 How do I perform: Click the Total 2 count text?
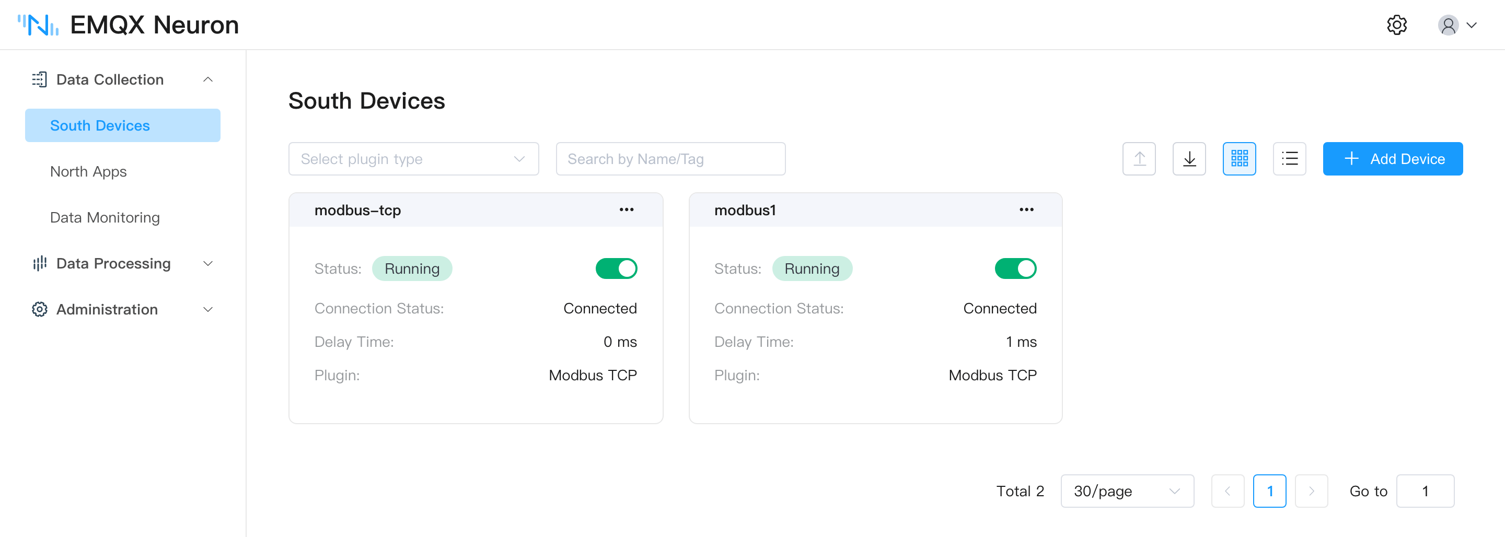(x=1020, y=492)
